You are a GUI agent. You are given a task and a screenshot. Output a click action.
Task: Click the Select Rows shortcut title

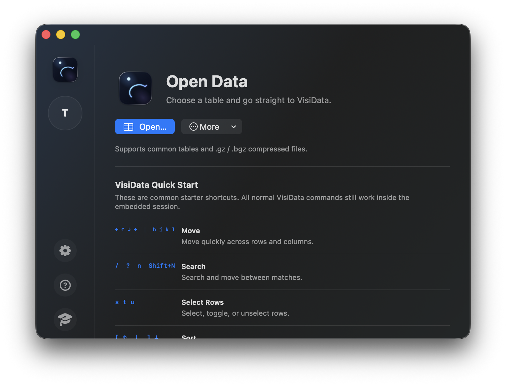click(203, 302)
